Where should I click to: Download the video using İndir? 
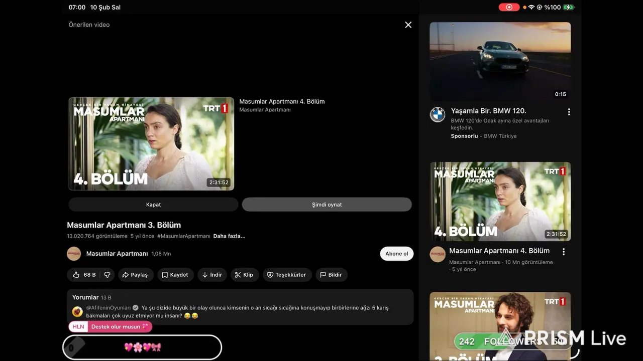pyautogui.click(x=212, y=275)
